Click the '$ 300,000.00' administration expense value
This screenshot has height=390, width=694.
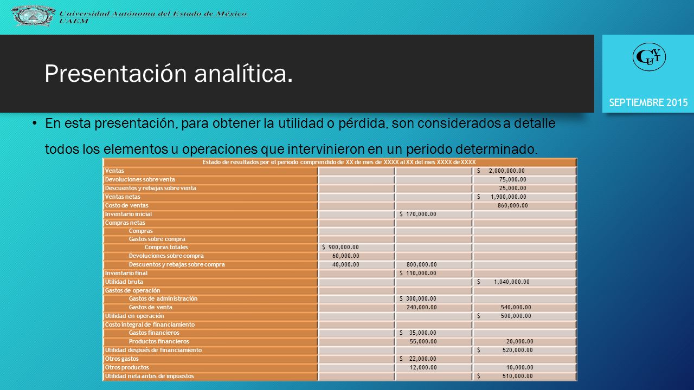[x=417, y=298]
